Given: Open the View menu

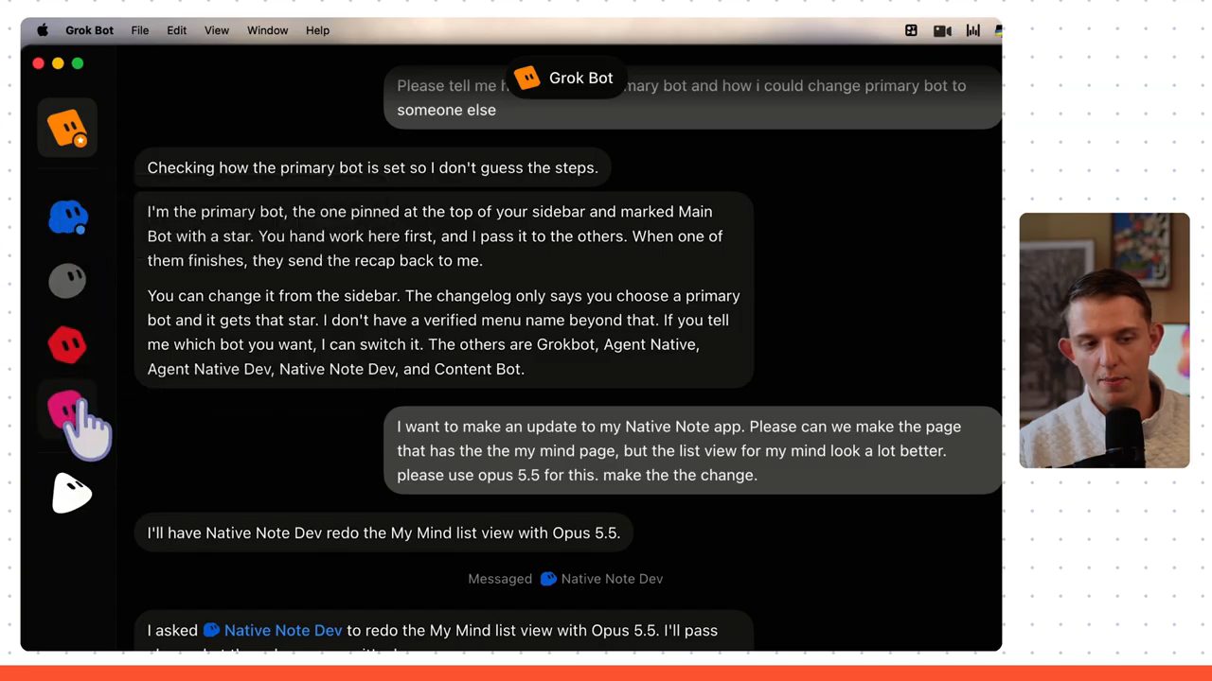Looking at the screenshot, I should click(x=217, y=30).
